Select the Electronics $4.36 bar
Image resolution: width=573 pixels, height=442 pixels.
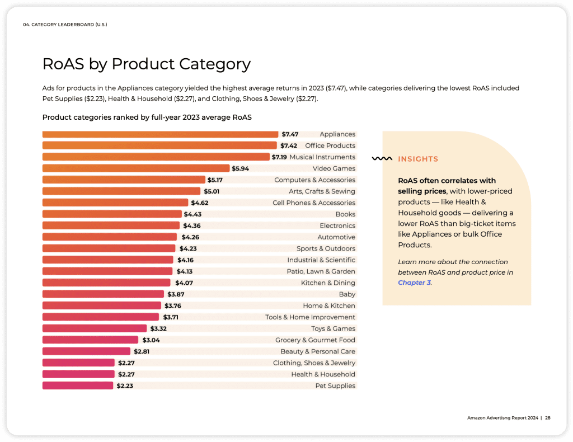point(111,225)
